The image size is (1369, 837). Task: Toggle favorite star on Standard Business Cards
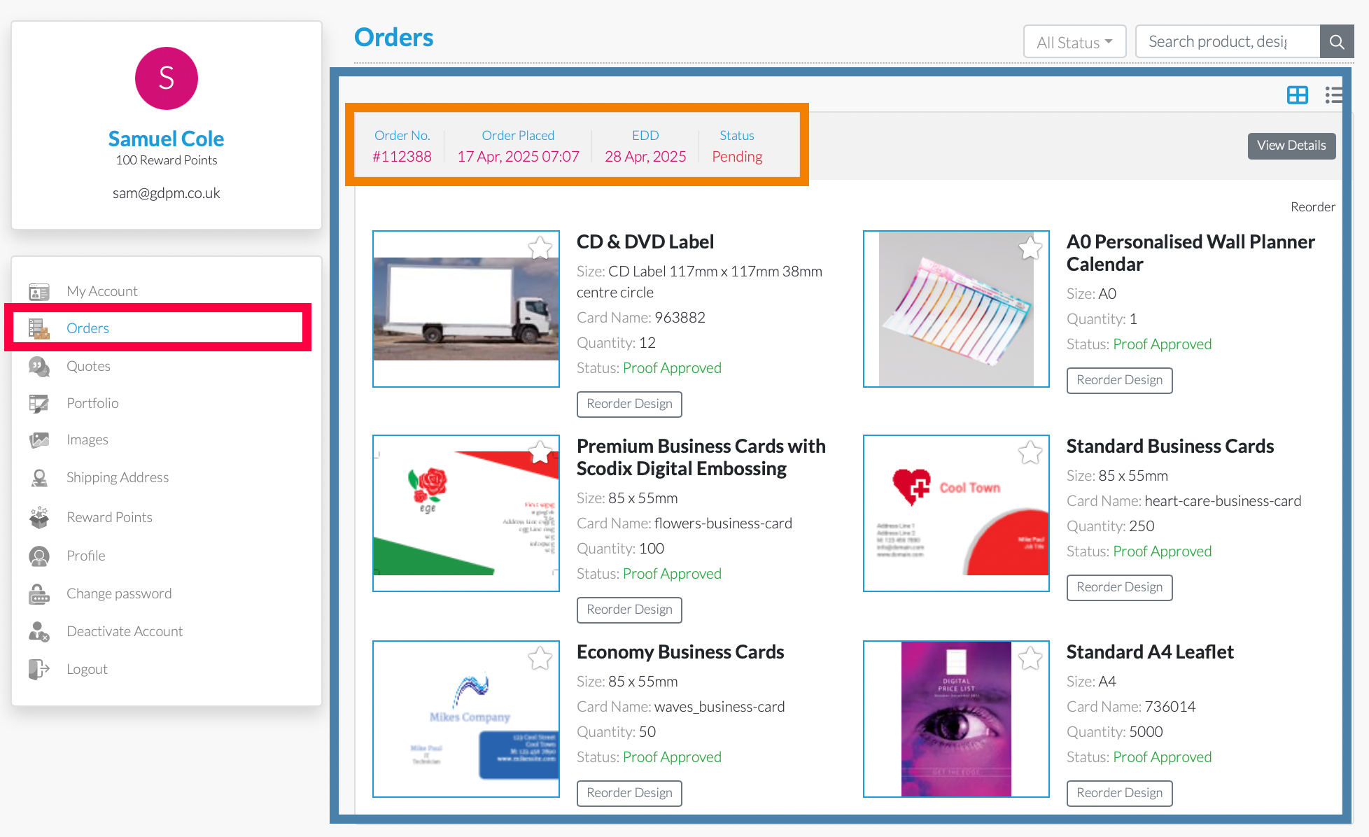tap(1030, 453)
